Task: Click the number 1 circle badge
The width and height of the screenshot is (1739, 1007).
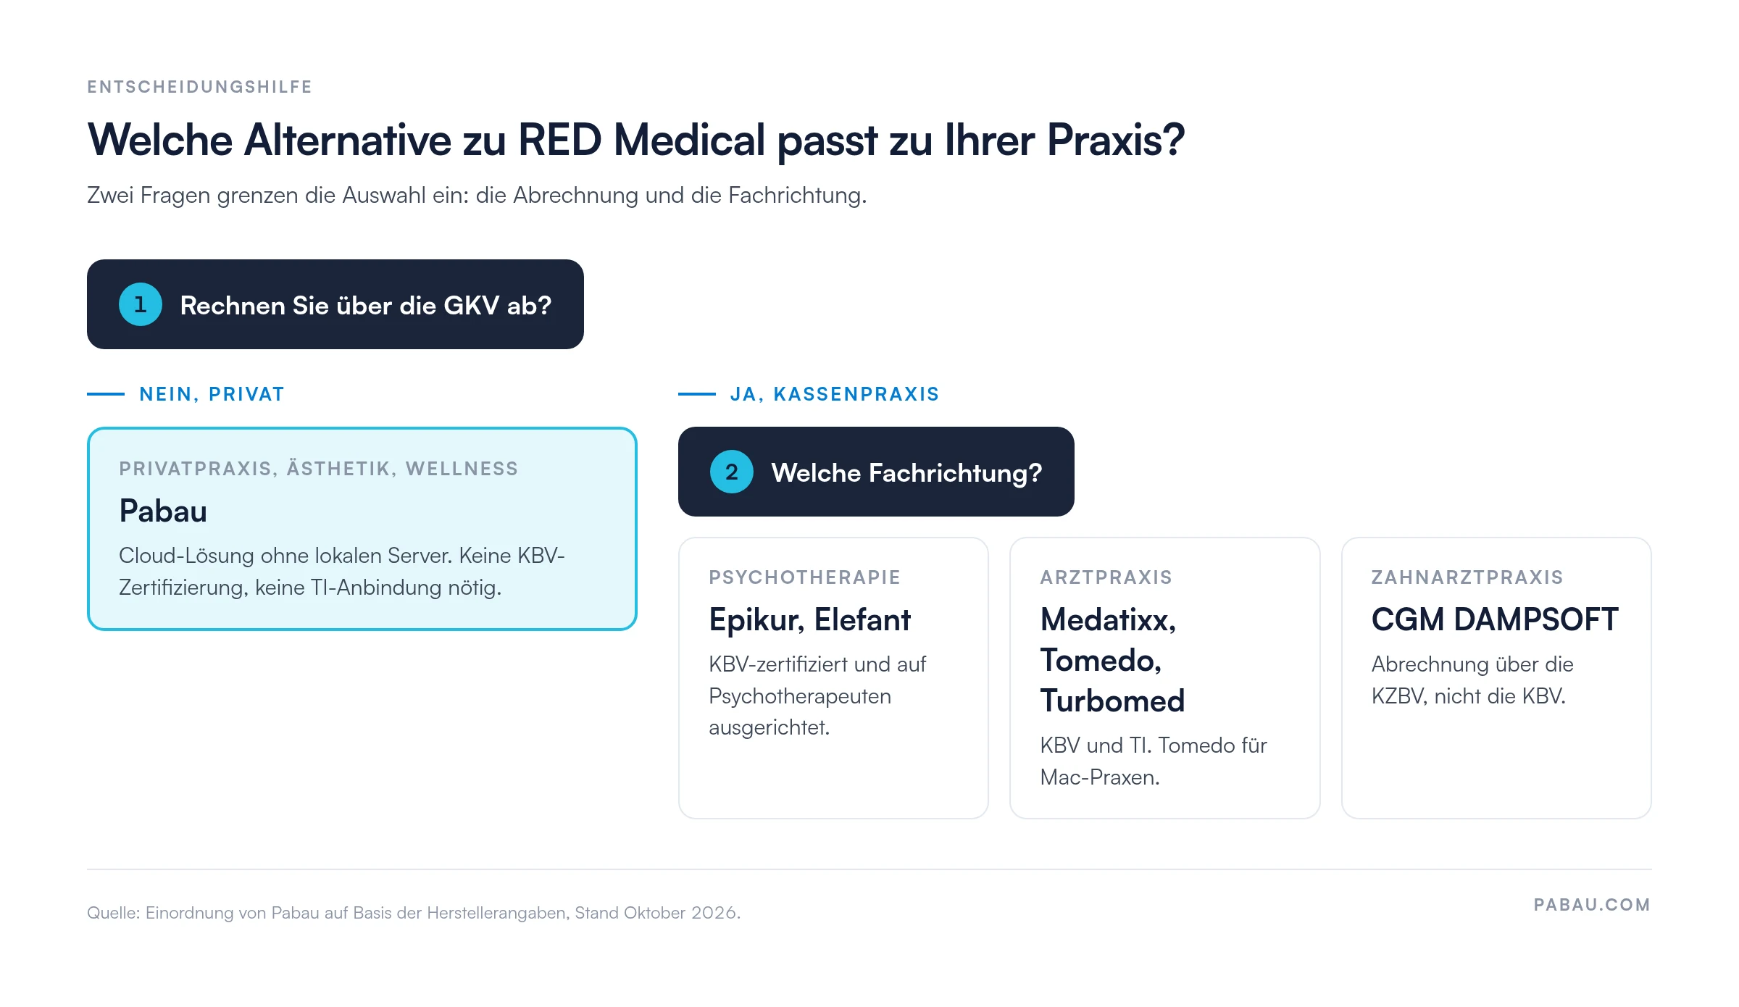Action: 141,304
